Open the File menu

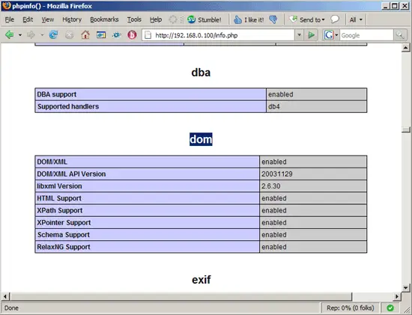[10, 19]
